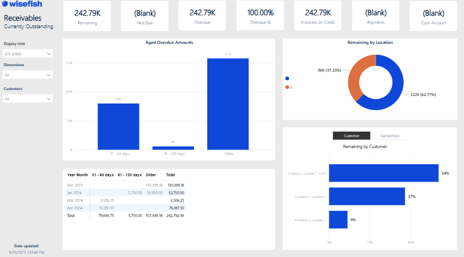Select the Foreign Customer 1 - USD bar
This screenshot has width=464, height=257.
coord(384,173)
